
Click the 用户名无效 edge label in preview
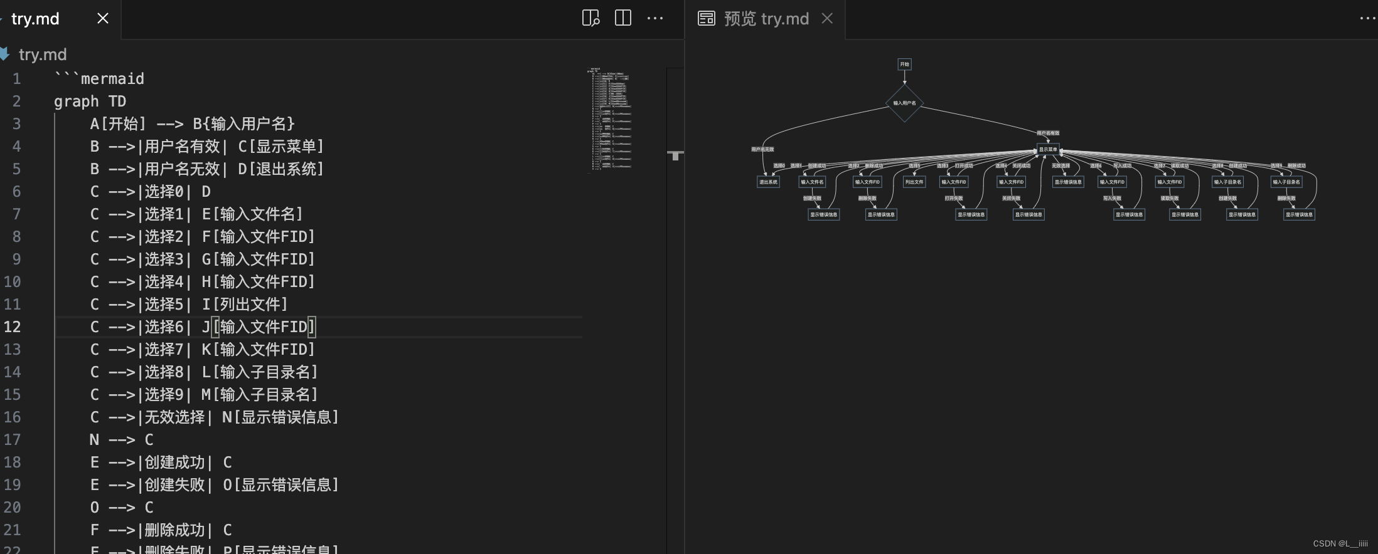click(x=762, y=149)
